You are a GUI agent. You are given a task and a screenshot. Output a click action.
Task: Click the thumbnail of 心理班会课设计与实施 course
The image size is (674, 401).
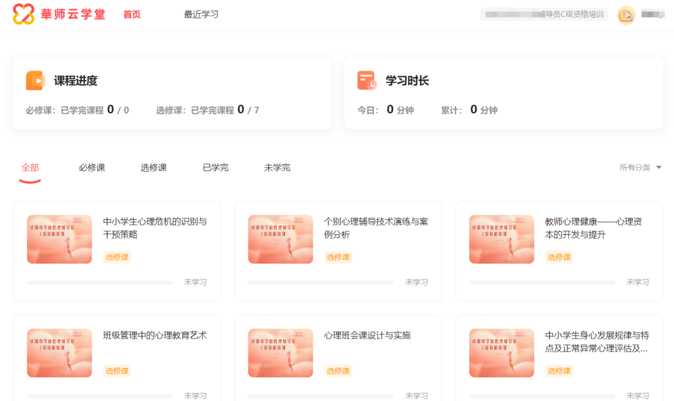click(x=280, y=353)
